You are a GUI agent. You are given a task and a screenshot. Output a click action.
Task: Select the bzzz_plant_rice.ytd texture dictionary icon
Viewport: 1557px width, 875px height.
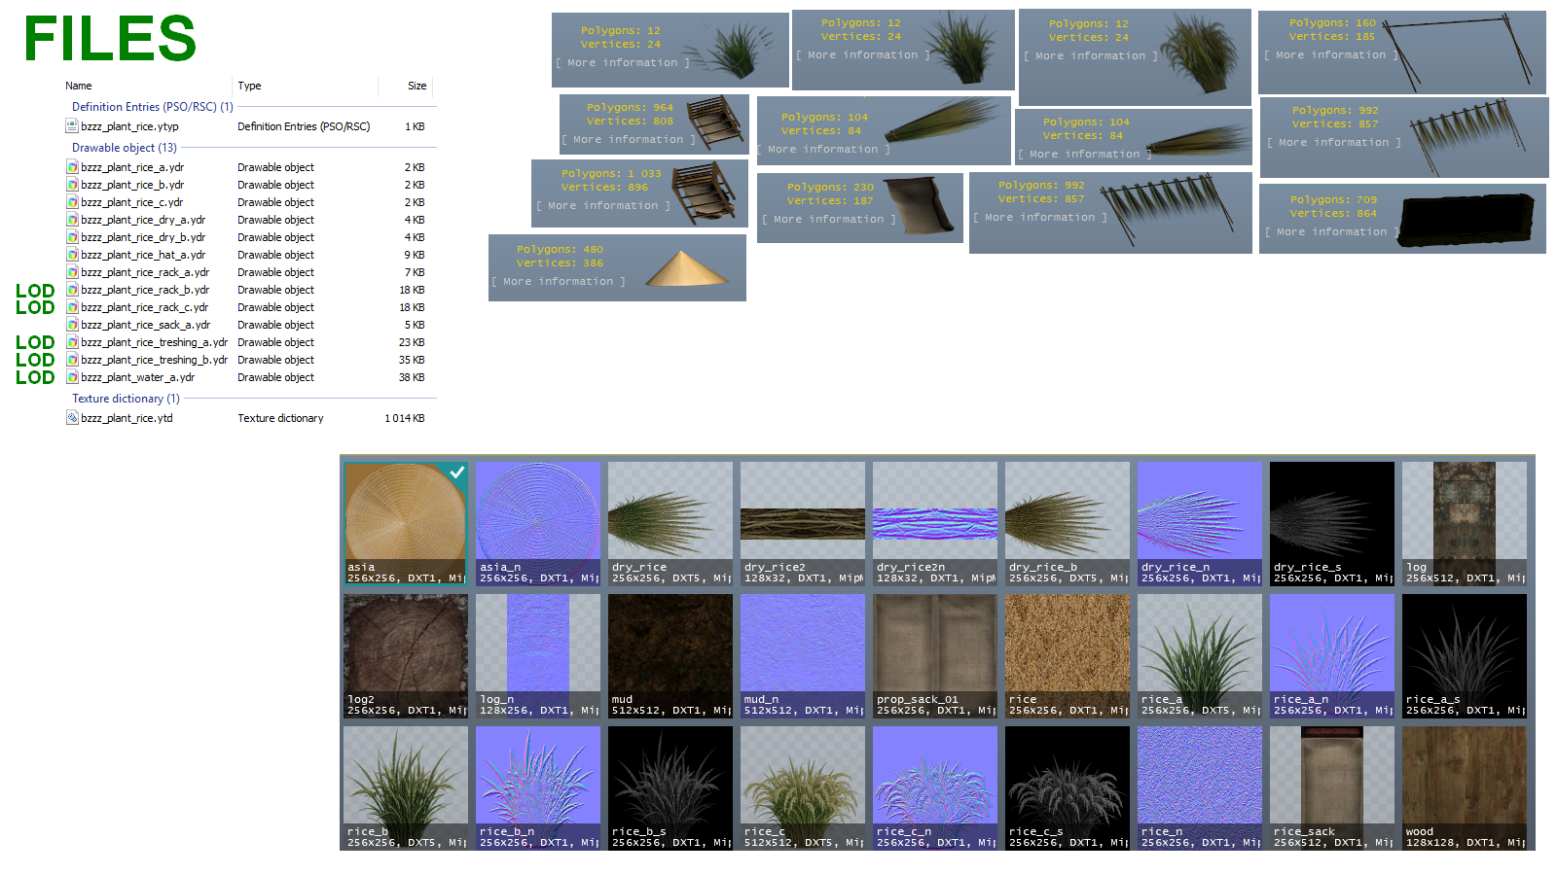(72, 417)
